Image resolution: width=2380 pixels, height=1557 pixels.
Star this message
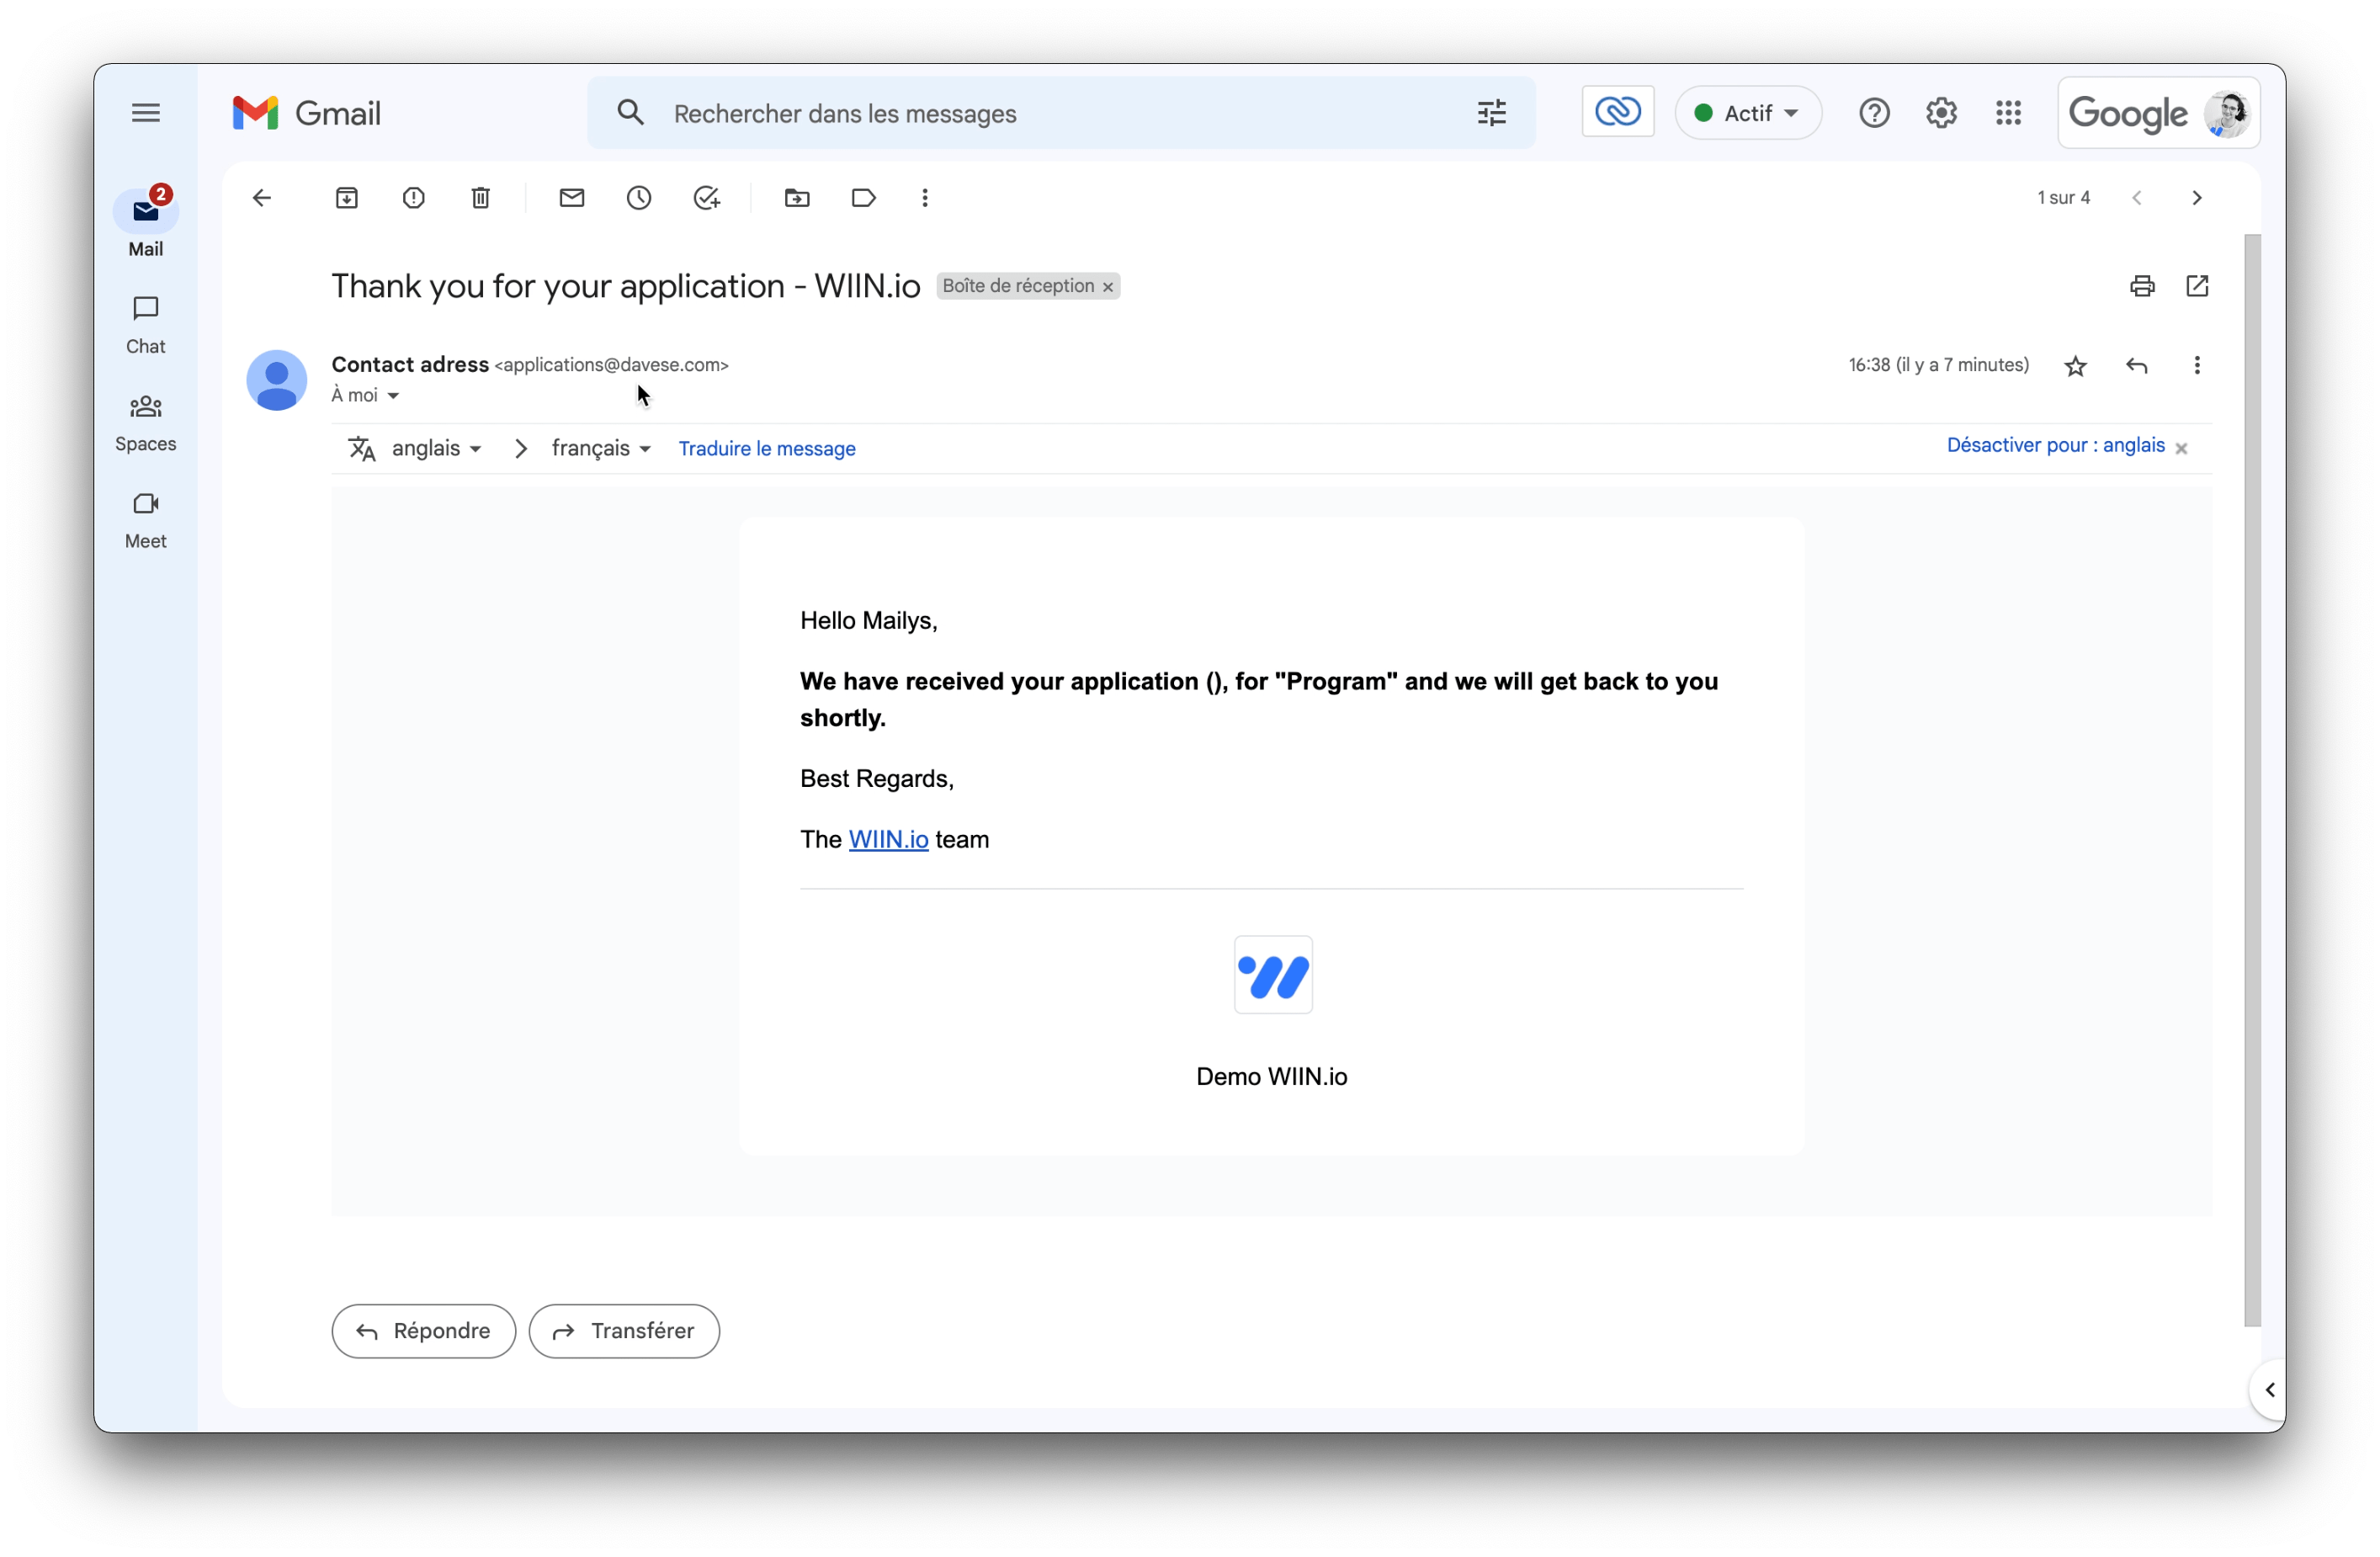pos(2075,366)
